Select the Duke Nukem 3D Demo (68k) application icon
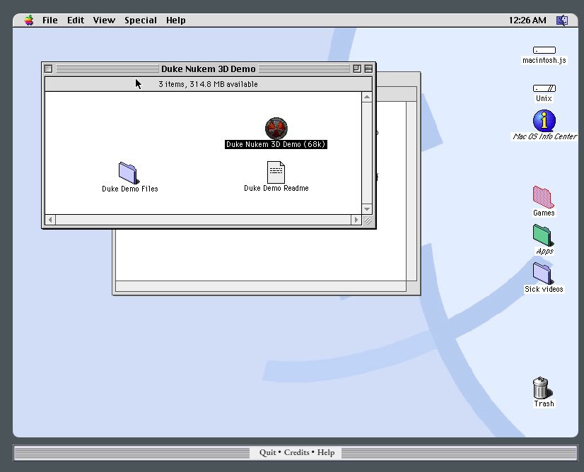 276,128
